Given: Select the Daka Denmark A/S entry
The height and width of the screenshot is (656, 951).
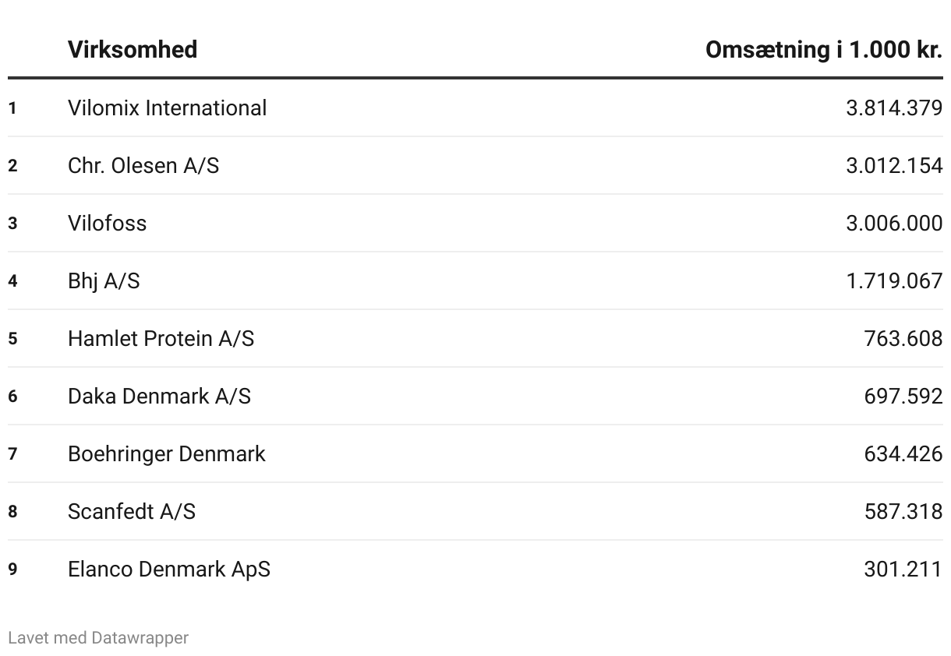Looking at the screenshot, I should [159, 396].
